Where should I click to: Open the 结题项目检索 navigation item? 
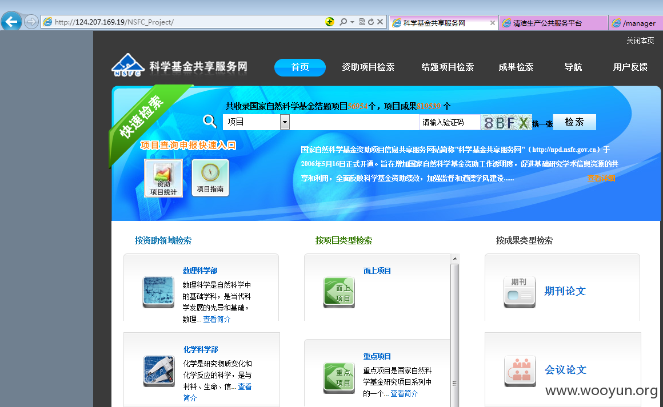[x=448, y=67]
